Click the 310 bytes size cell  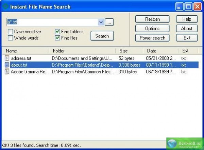128,72
